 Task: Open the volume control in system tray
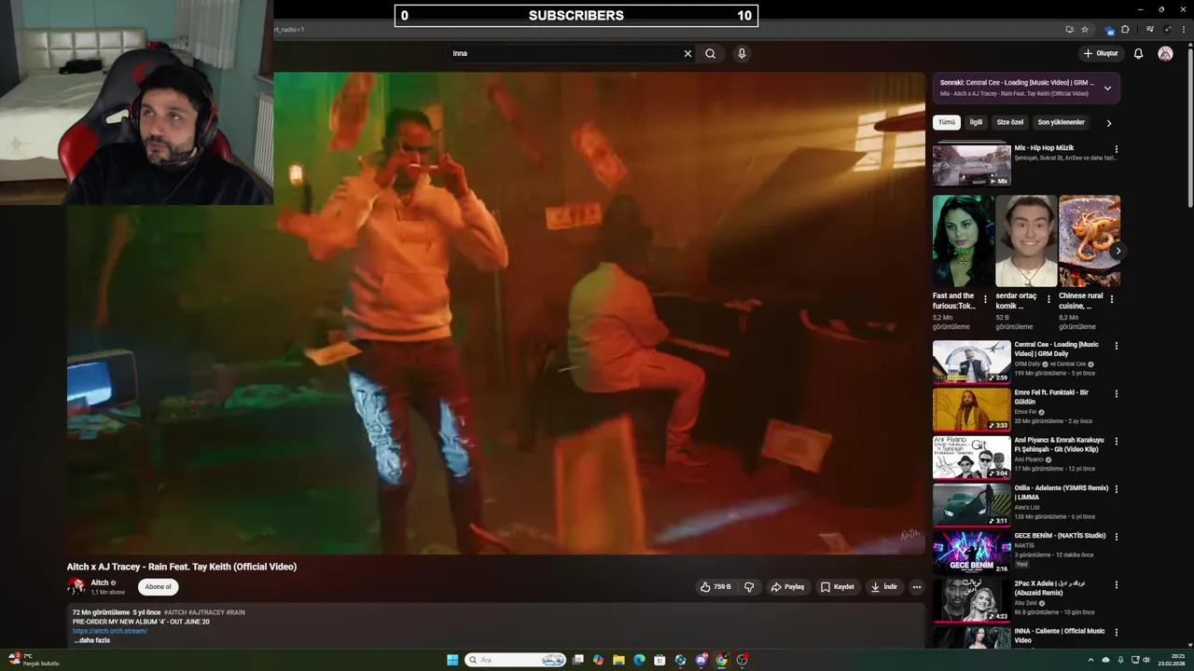[x=1146, y=660]
